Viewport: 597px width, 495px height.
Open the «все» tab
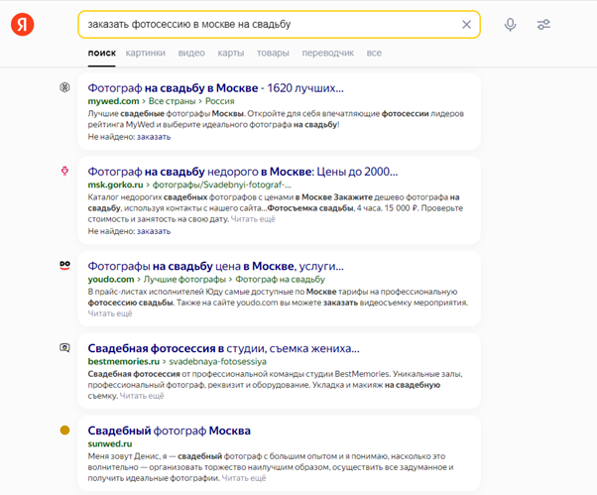[x=374, y=53]
